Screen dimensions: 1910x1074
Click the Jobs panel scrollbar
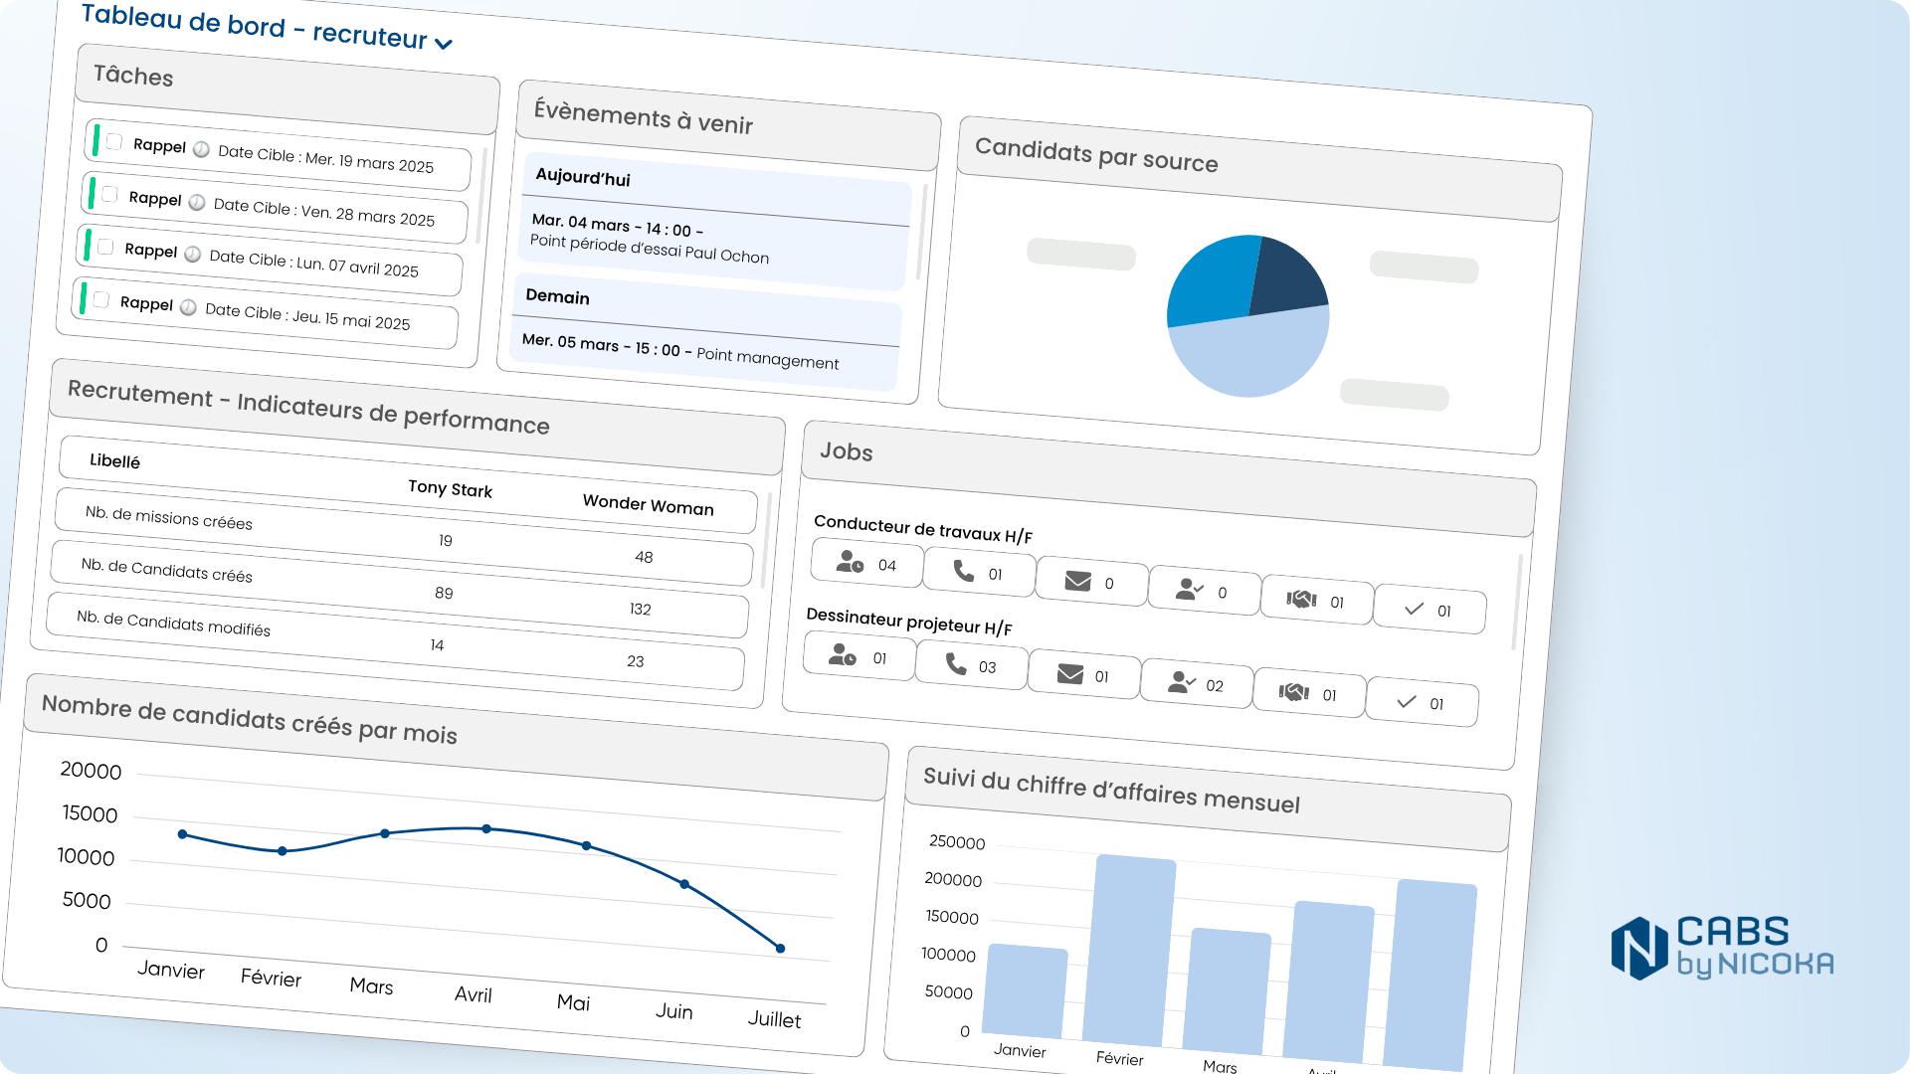coord(1517,602)
